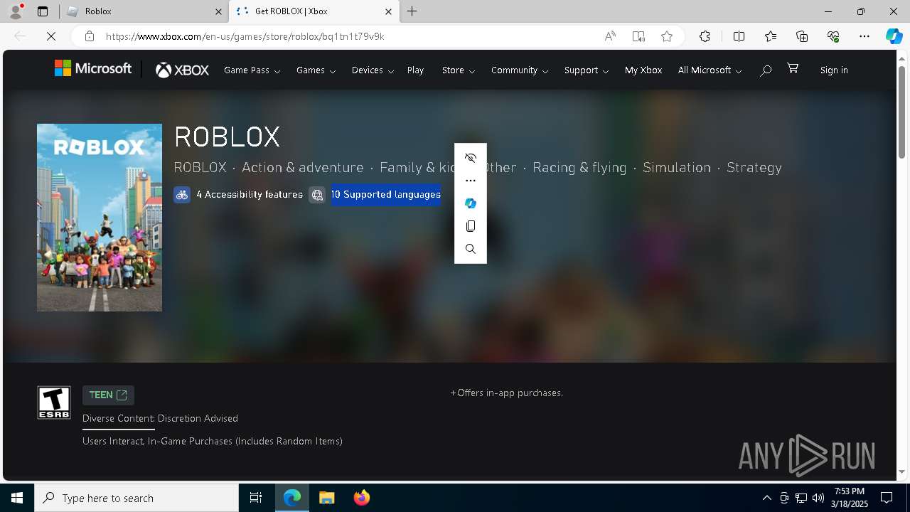Image resolution: width=910 pixels, height=512 pixels.
Task: Expand the All Microsoft menu
Action: click(710, 70)
